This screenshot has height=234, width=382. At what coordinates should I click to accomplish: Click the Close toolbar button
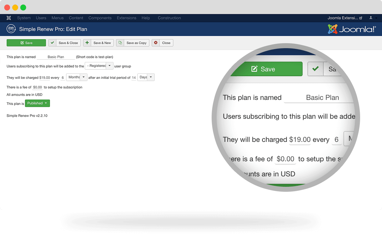(x=163, y=43)
